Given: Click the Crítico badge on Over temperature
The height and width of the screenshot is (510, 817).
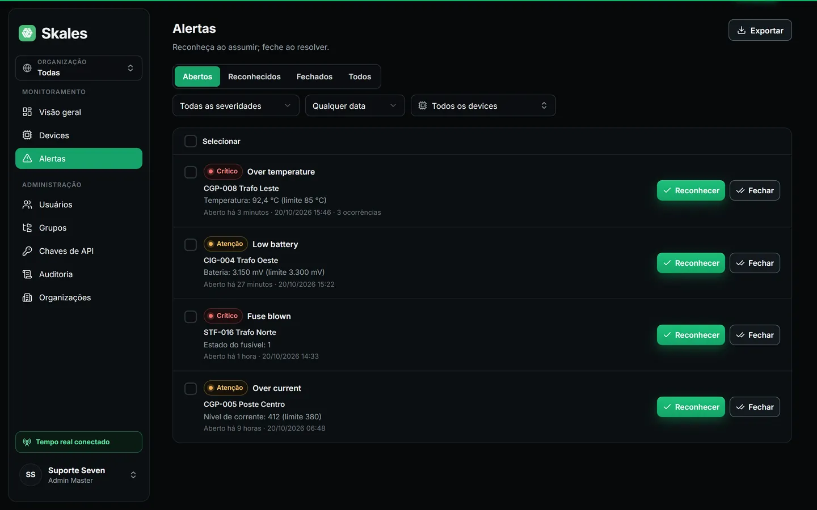Looking at the screenshot, I should point(223,171).
